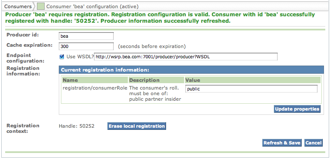This screenshot has height=159, width=330.
Task: Click the Description column header
Action: (x=156, y=80)
